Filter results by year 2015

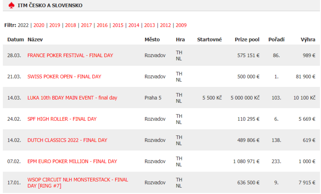click(118, 25)
